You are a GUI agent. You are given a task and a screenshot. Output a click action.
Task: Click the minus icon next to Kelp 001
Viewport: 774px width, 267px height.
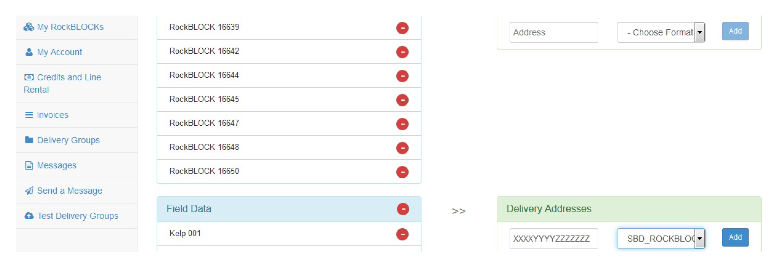pyautogui.click(x=402, y=234)
